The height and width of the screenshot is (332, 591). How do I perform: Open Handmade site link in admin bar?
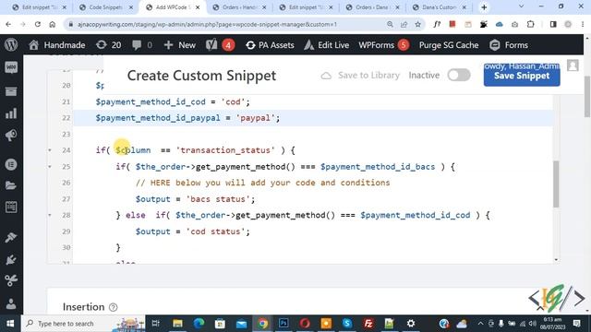click(57, 45)
